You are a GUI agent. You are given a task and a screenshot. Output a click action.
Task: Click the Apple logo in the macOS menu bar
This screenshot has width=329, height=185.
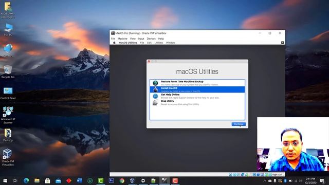tap(114, 43)
